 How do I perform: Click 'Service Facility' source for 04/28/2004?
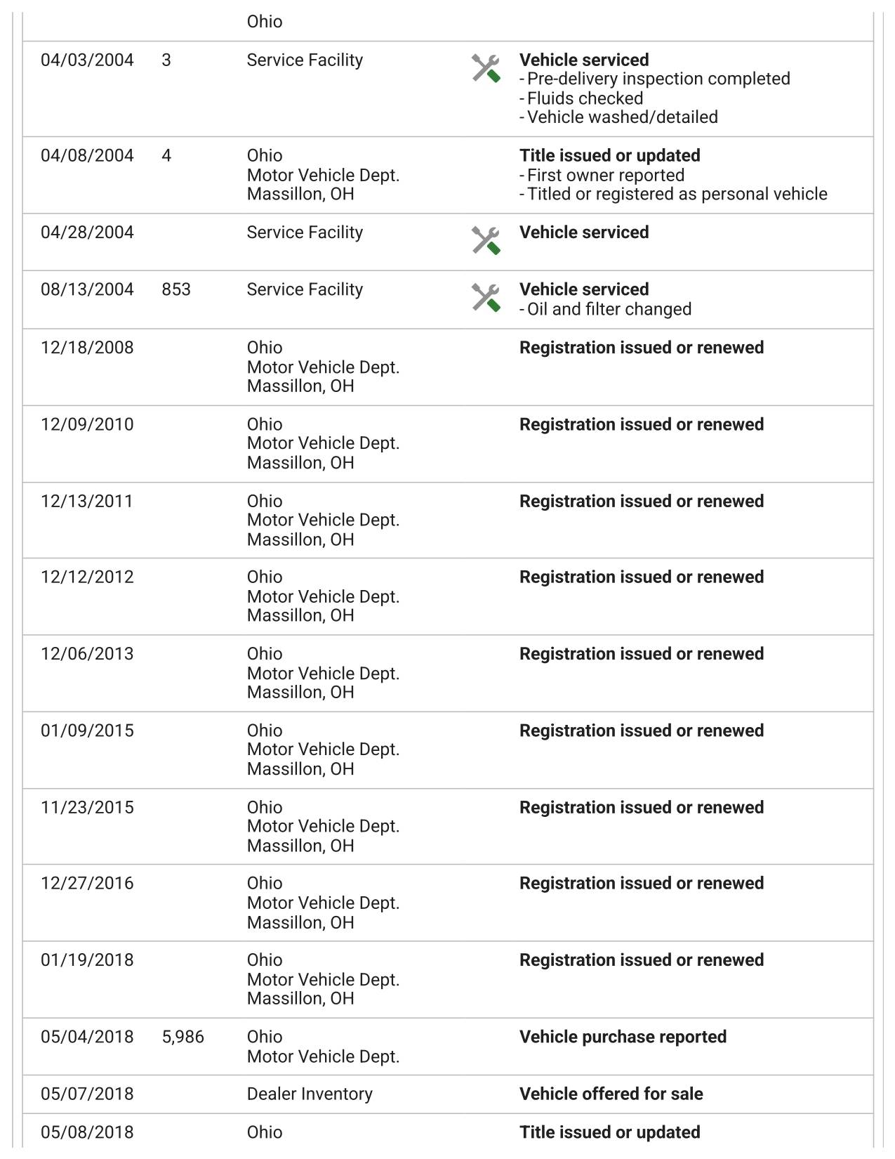click(305, 233)
